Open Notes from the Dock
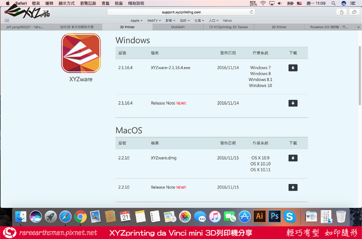 click(140, 217)
